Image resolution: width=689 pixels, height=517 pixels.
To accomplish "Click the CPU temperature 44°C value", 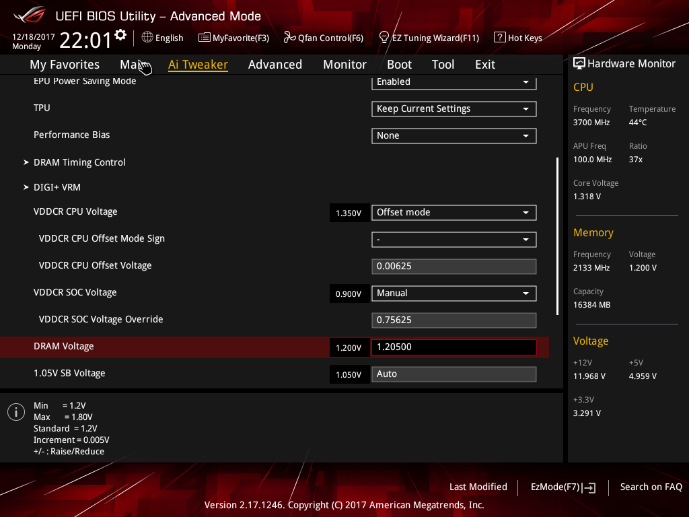I will [638, 123].
